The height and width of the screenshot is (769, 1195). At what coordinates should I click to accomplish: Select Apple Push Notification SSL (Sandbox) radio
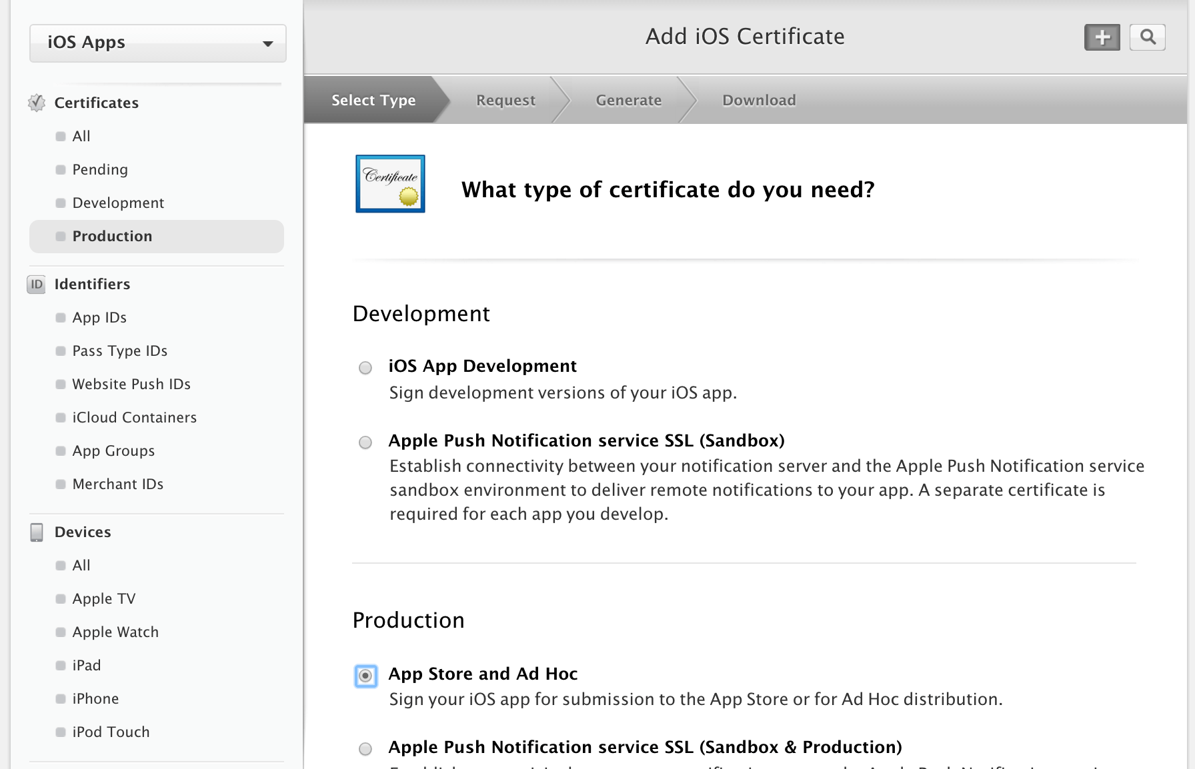click(x=365, y=442)
